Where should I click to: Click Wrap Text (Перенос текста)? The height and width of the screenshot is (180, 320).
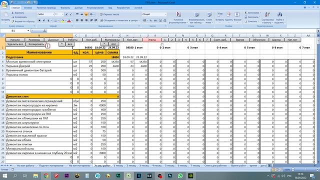click(x=109, y=14)
